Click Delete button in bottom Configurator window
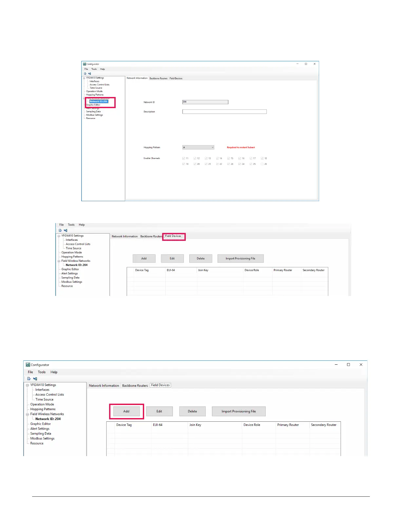 coord(192,412)
